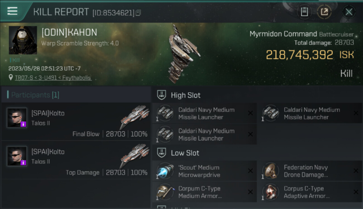
Task: Open Top Damage Kolto portrait
Action: point(17,156)
